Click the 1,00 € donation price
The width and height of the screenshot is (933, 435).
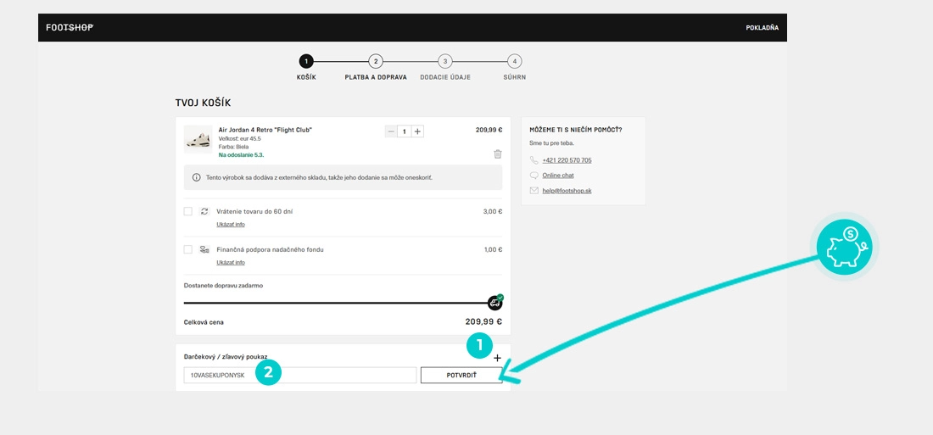tap(493, 249)
